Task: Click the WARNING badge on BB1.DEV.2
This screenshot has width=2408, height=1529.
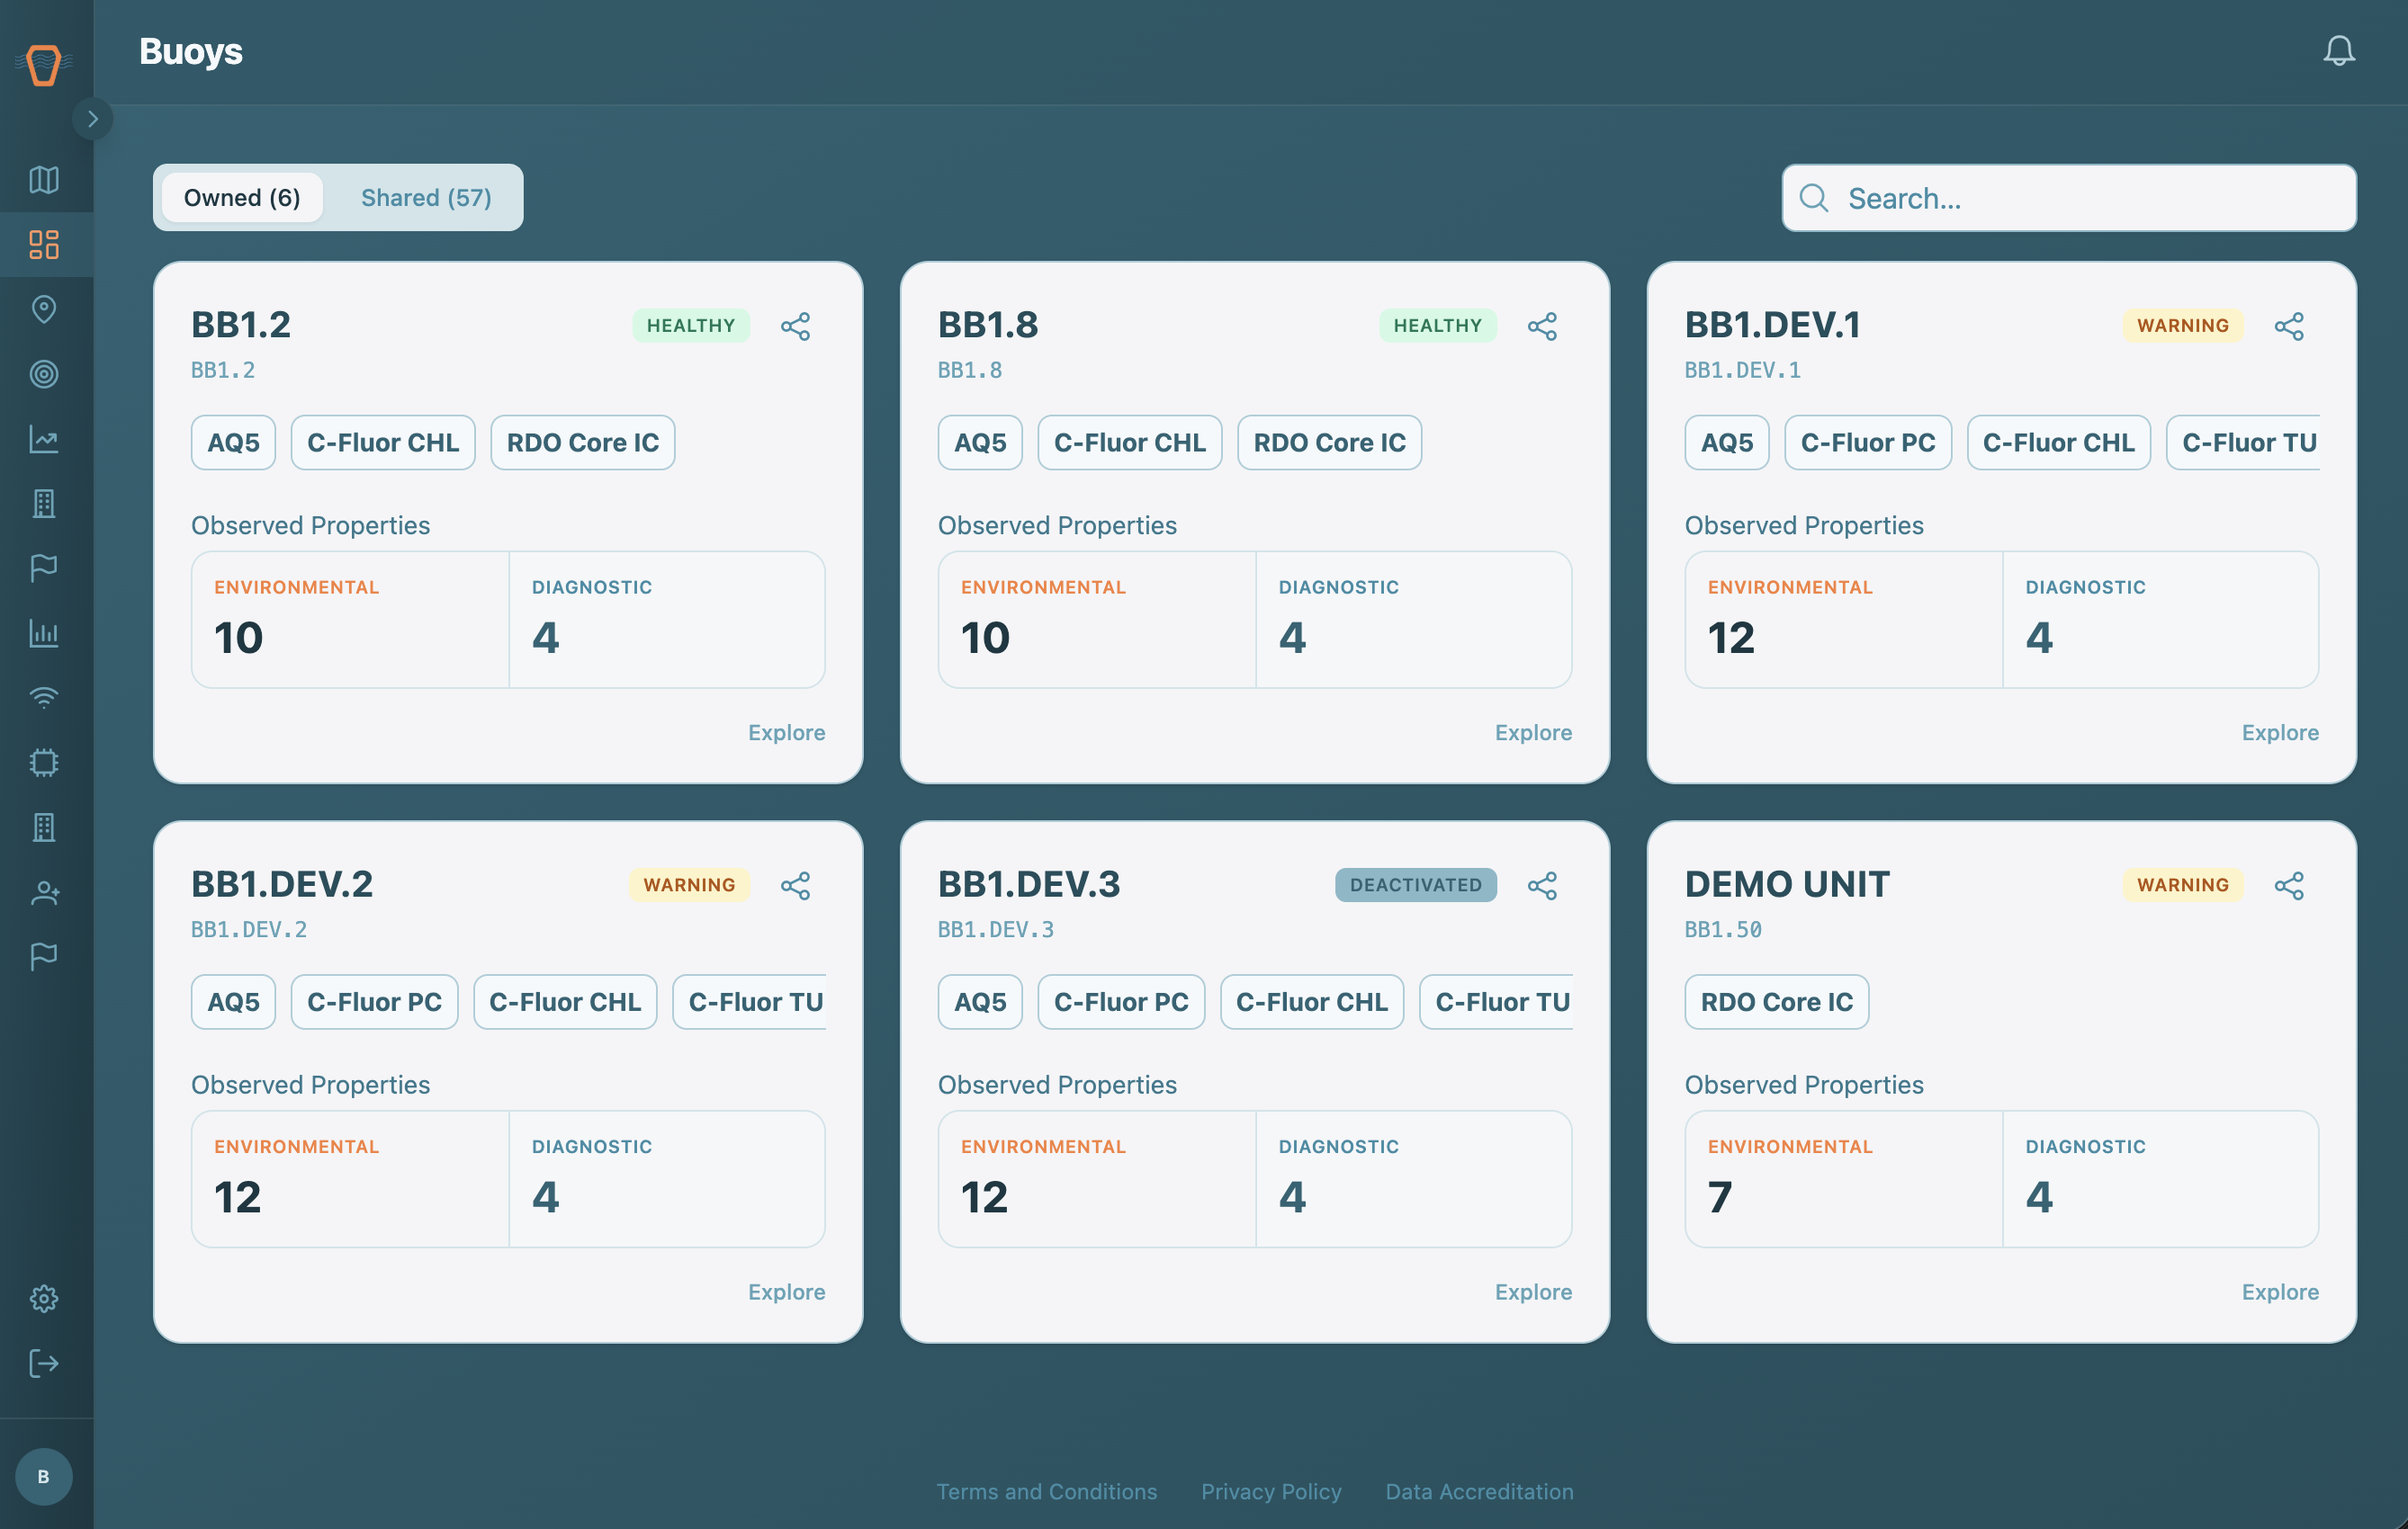Action: coord(689,885)
